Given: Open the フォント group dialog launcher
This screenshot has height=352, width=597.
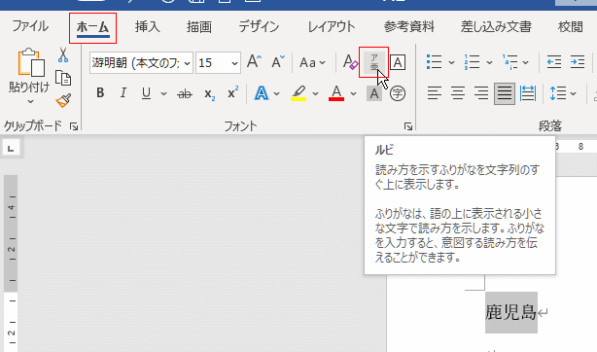Looking at the screenshot, I should point(407,126).
